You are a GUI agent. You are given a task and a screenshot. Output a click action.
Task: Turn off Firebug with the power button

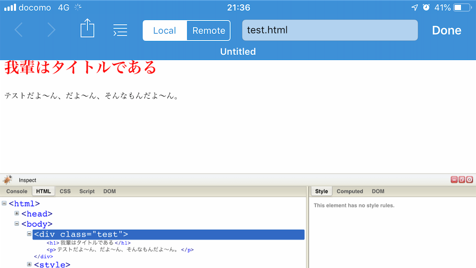469,180
